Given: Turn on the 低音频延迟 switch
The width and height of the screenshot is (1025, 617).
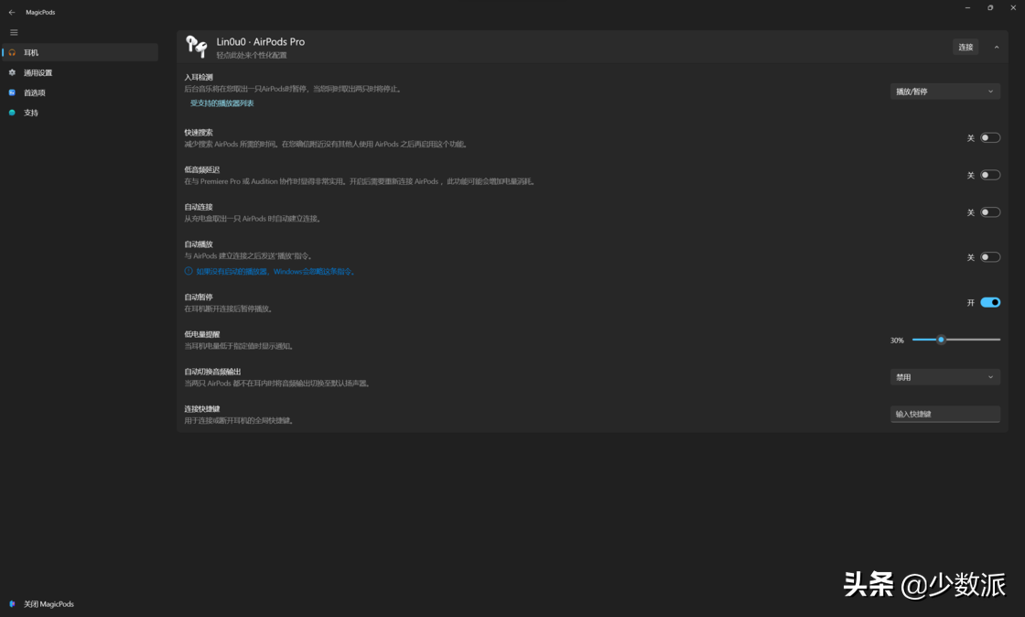Looking at the screenshot, I should coord(990,175).
